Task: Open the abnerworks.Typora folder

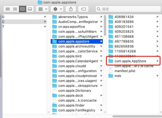Action: pos(77,17)
